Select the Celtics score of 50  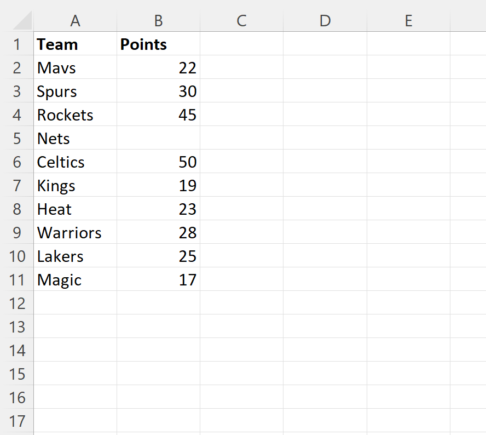158,162
